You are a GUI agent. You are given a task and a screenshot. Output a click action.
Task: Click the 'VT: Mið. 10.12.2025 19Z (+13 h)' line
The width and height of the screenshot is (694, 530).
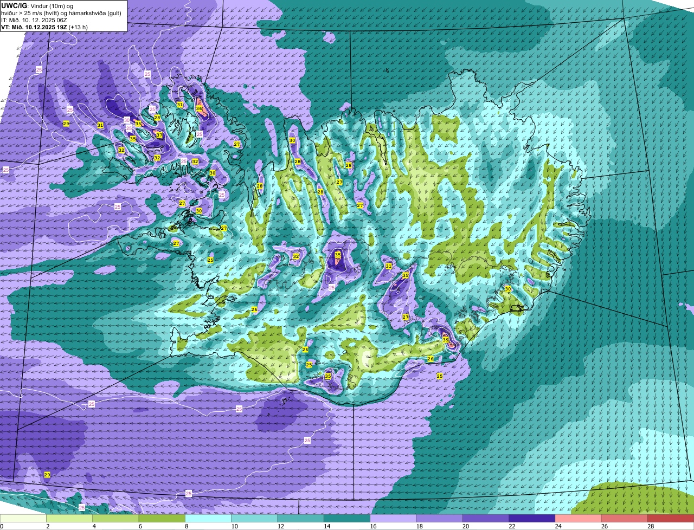(x=44, y=27)
